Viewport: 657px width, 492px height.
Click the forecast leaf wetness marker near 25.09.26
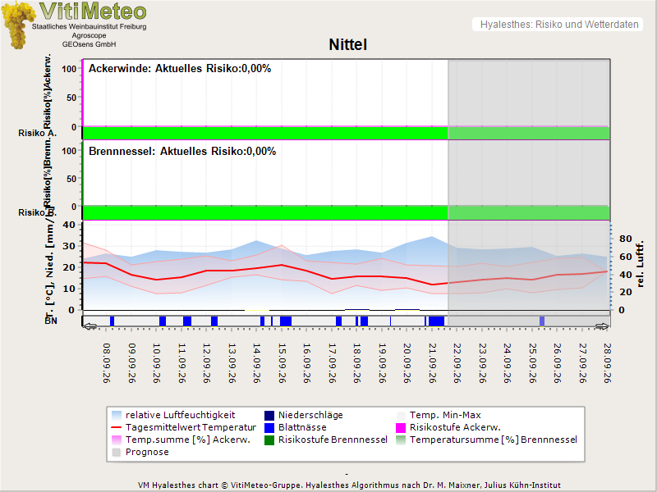point(542,321)
